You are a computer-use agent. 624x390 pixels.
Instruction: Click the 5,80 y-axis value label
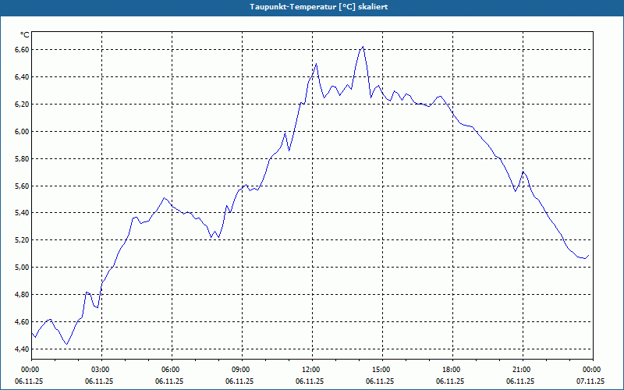point(22,159)
